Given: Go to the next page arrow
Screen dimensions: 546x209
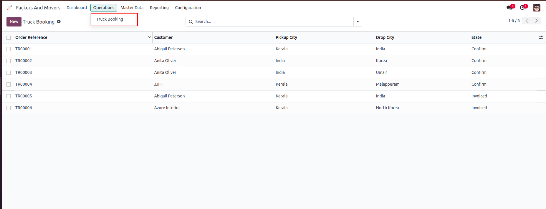Looking at the screenshot, I should [537, 21].
